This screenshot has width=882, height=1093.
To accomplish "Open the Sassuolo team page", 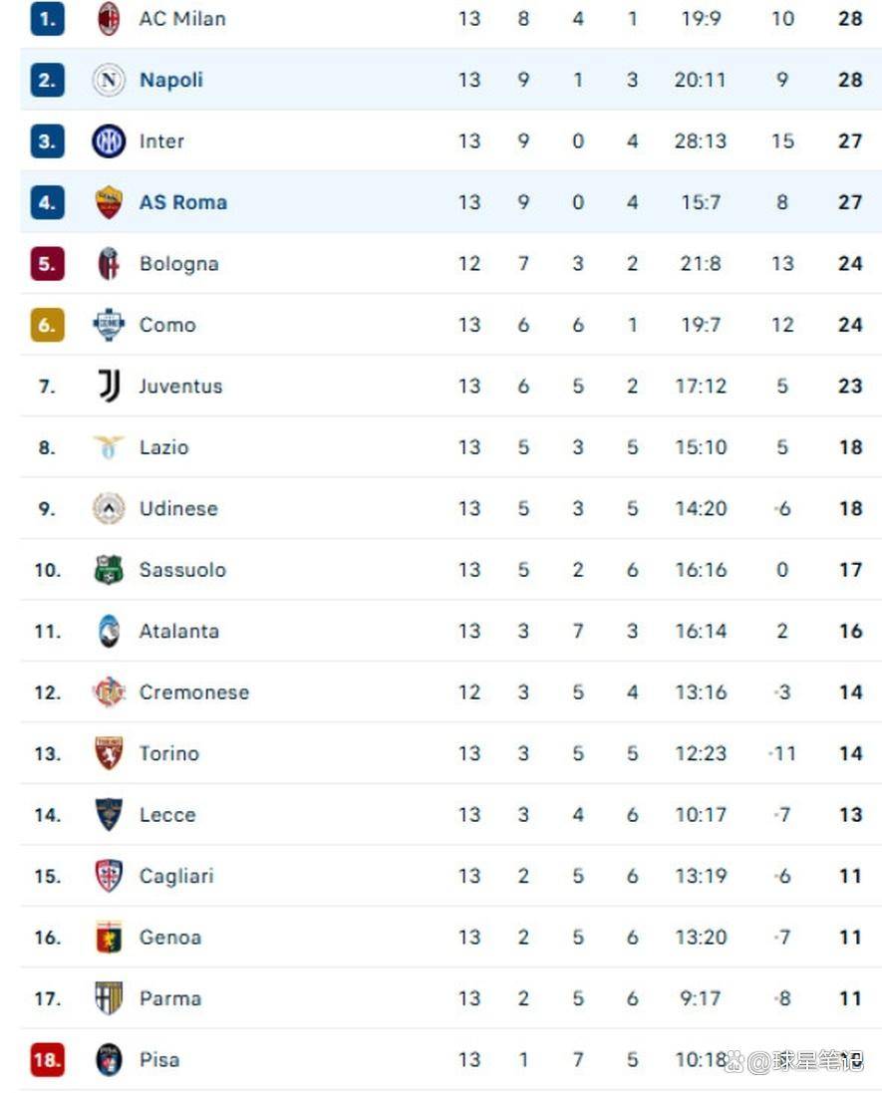I will click(x=182, y=570).
